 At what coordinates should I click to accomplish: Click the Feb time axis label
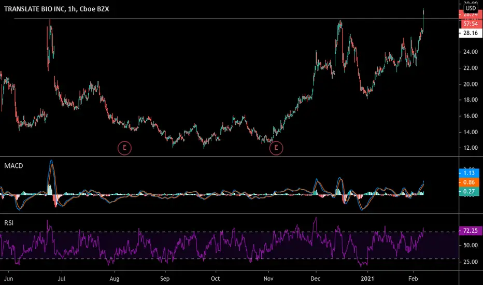(x=413, y=279)
